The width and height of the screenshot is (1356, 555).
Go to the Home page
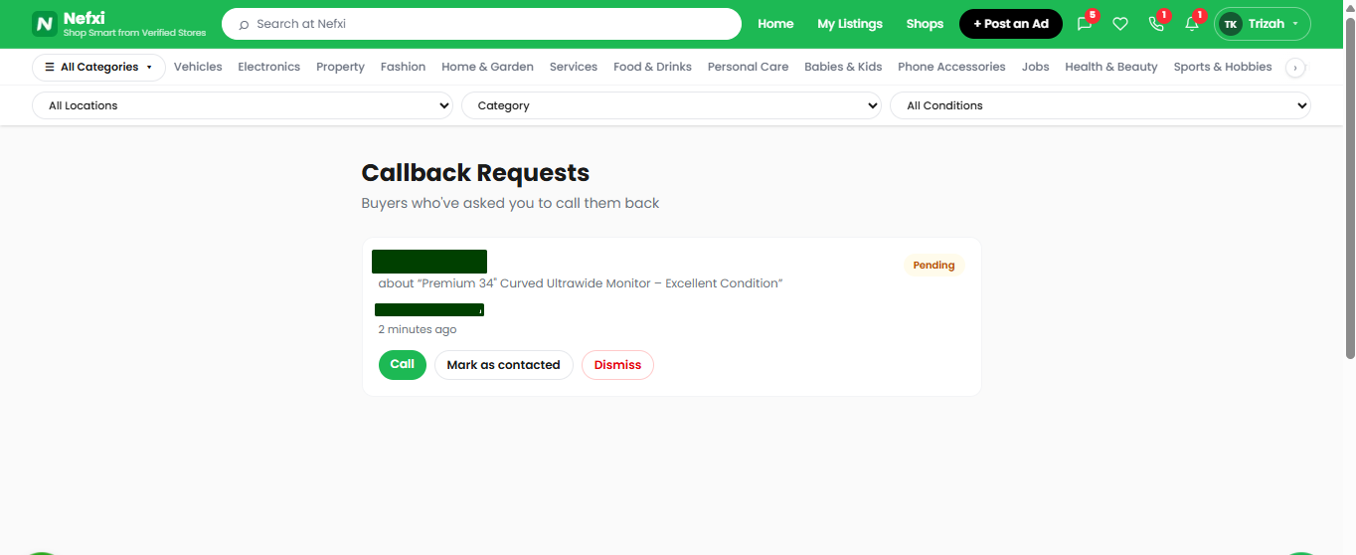[x=775, y=24]
